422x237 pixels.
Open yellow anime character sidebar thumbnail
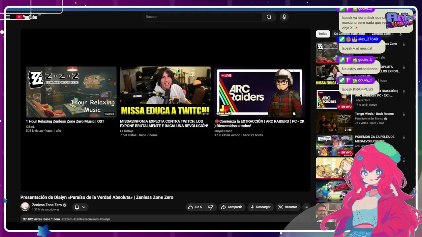334,168
